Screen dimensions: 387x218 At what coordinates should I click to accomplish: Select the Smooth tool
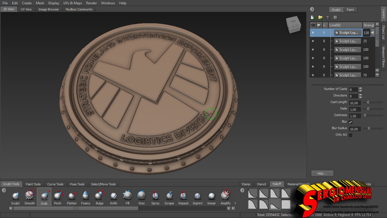pyautogui.click(x=30, y=197)
